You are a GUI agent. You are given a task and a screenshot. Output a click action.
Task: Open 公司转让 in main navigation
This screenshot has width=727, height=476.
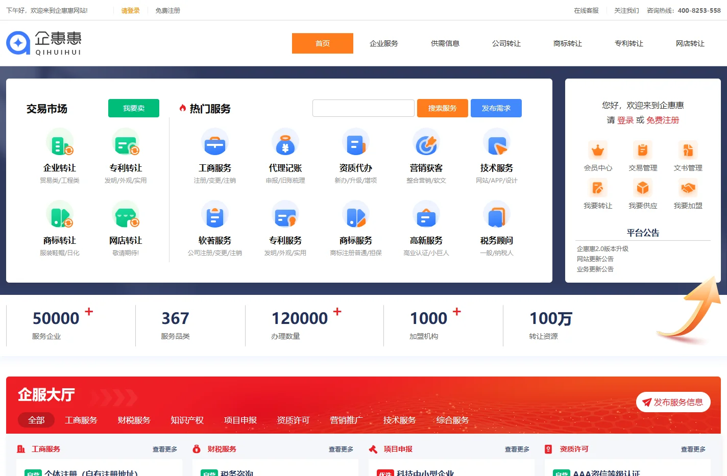pyautogui.click(x=506, y=43)
